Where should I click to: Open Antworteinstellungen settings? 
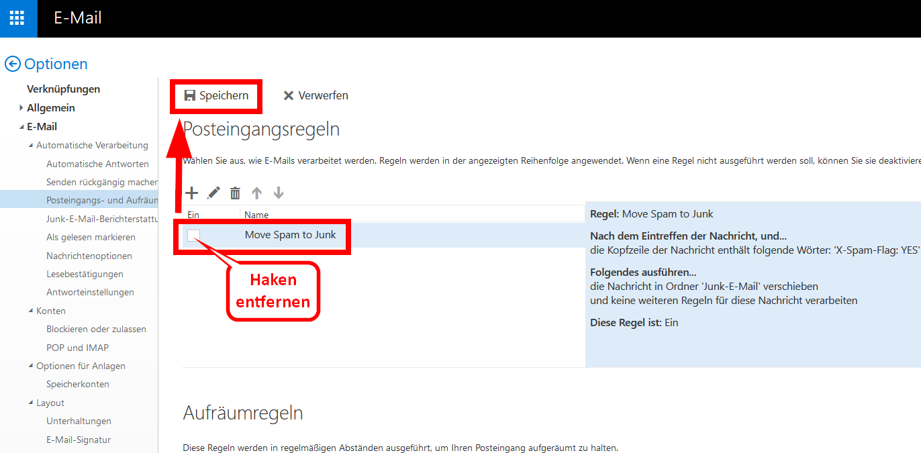point(90,292)
